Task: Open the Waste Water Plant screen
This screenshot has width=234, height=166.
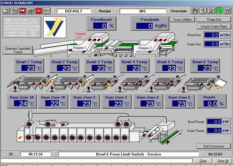Action: pos(213,26)
